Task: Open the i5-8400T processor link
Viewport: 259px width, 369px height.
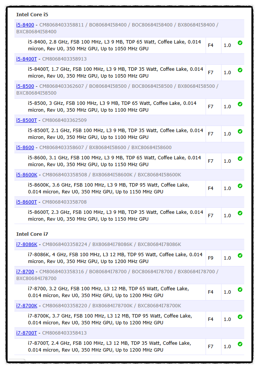Action: click(27, 59)
